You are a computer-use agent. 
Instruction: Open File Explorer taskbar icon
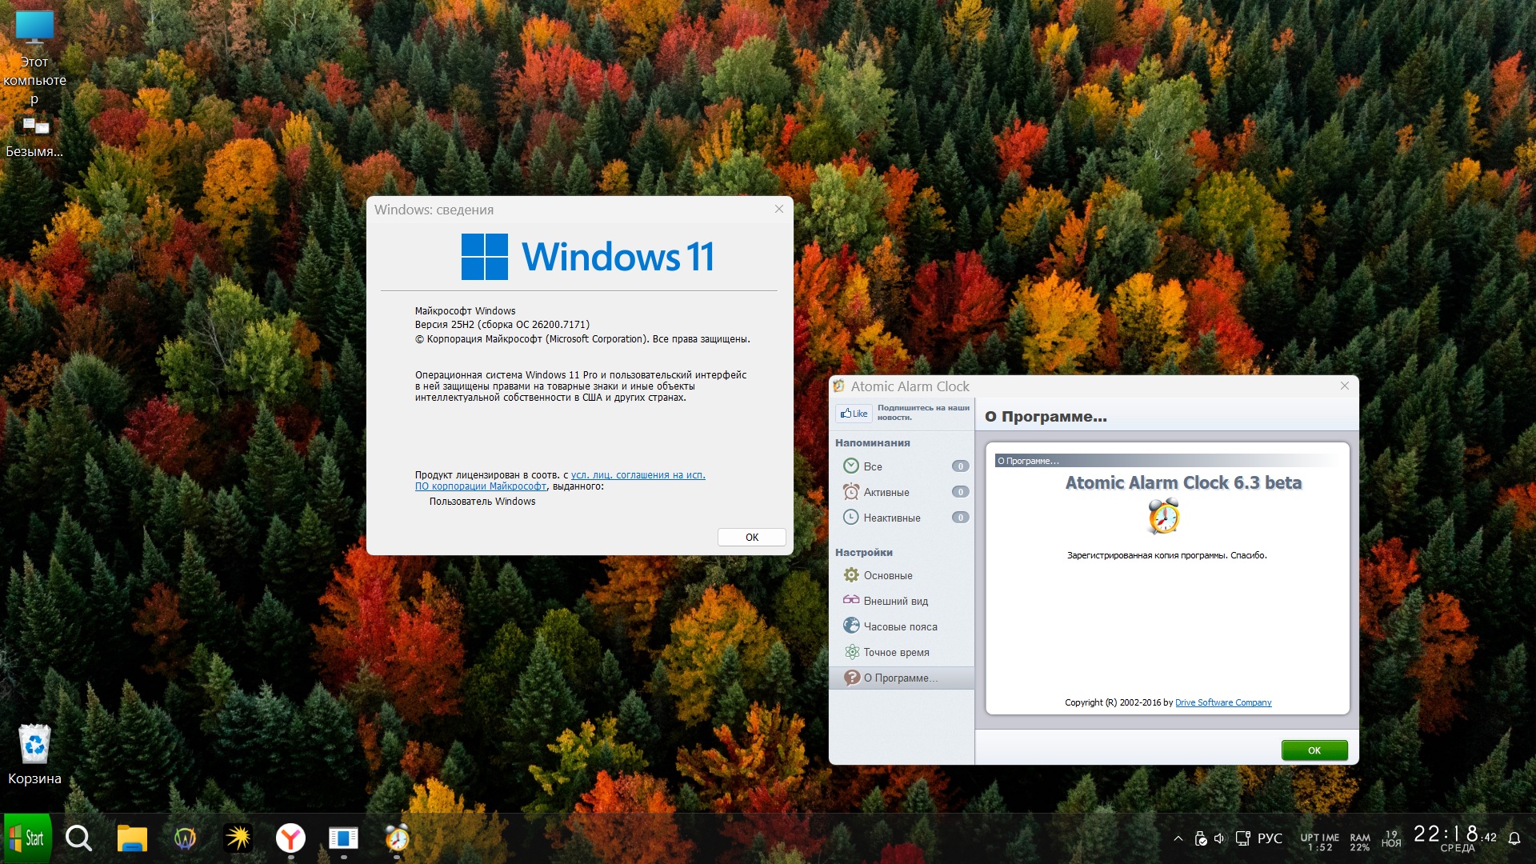132,838
